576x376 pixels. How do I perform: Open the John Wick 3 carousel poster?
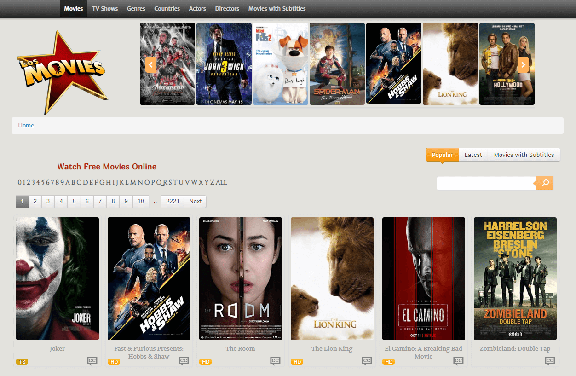pos(224,64)
